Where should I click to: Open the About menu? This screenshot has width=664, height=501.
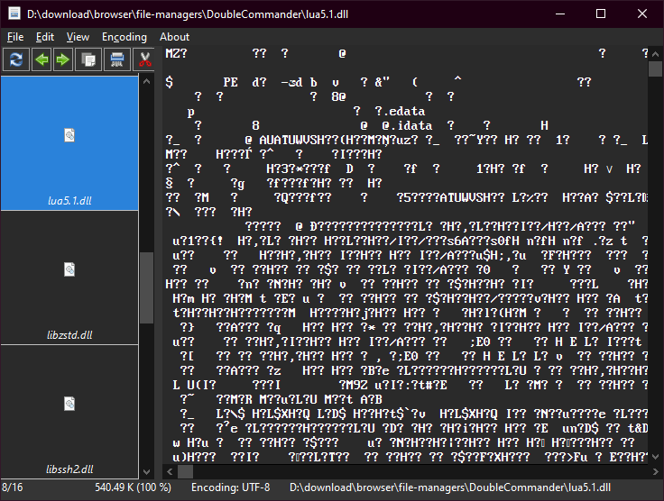point(174,37)
